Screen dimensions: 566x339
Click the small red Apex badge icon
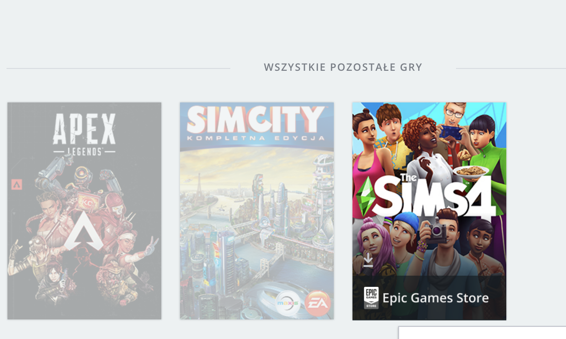[17, 184]
